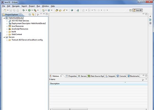Screen dimensions: 154x110
Task: Click Collapse All in Project Explorer toolbar
Action: tap(30, 15)
